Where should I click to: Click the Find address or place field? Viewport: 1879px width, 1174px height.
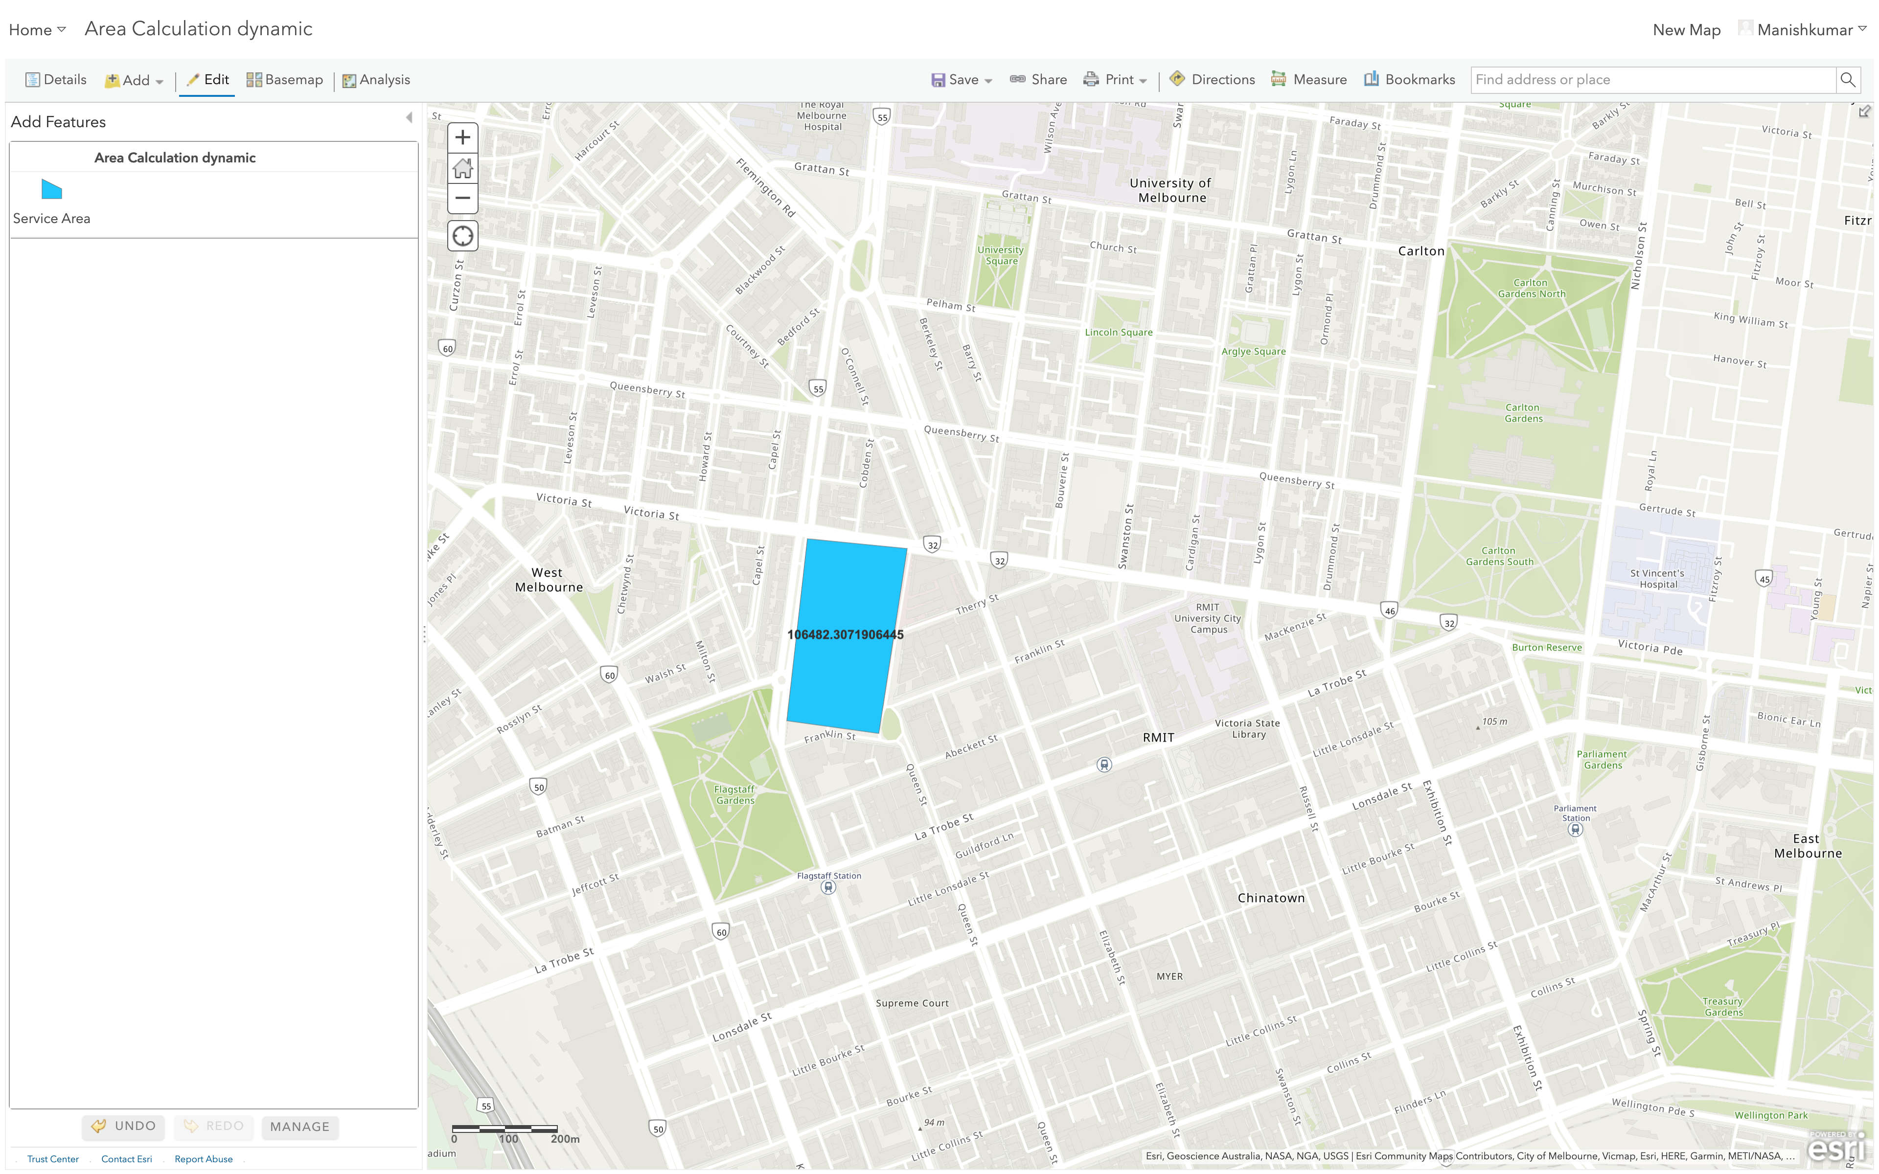[x=1653, y=80]
